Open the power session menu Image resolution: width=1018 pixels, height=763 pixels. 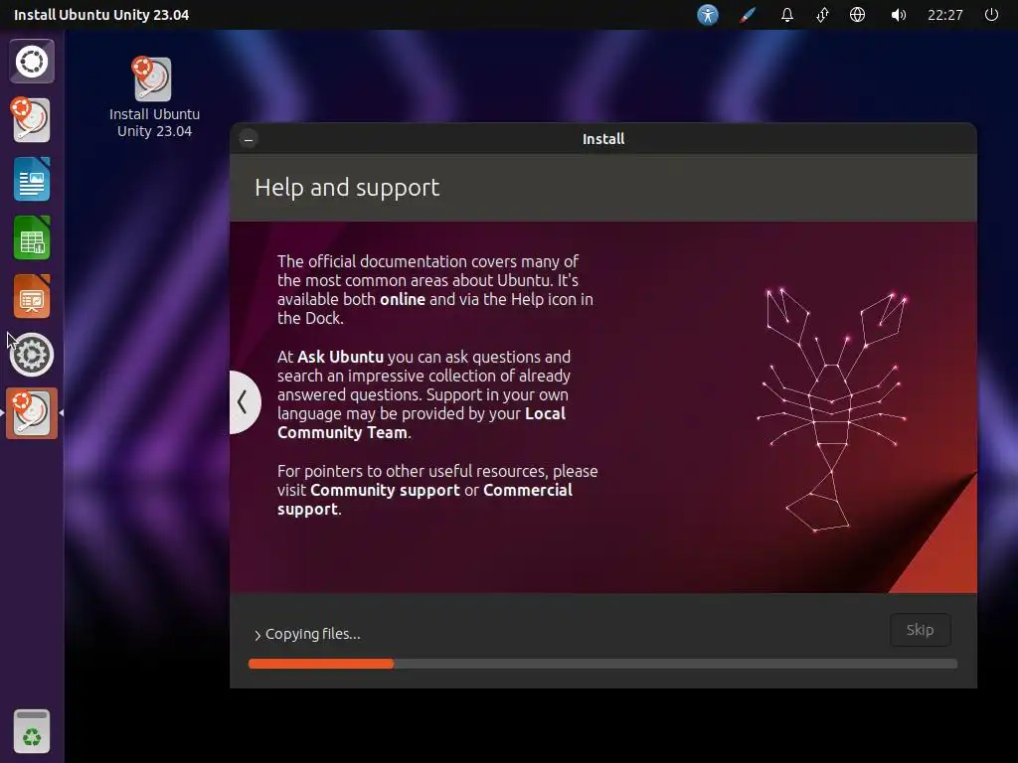[x=991, y=15]
